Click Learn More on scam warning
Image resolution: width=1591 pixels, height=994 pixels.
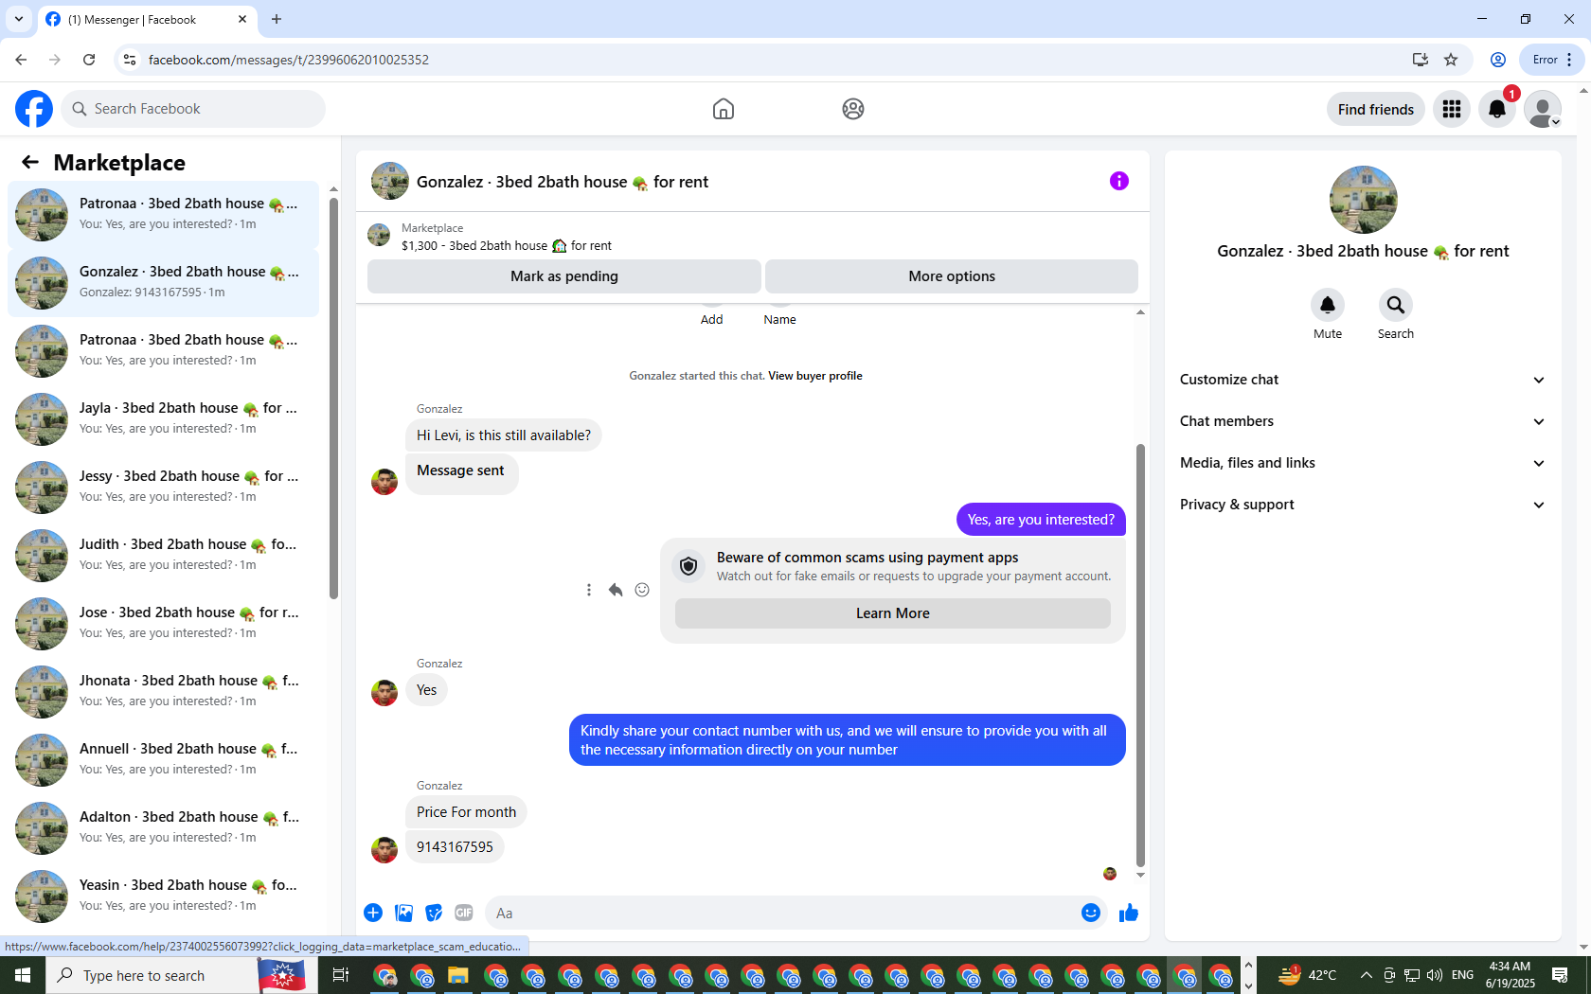click(893, 613)
